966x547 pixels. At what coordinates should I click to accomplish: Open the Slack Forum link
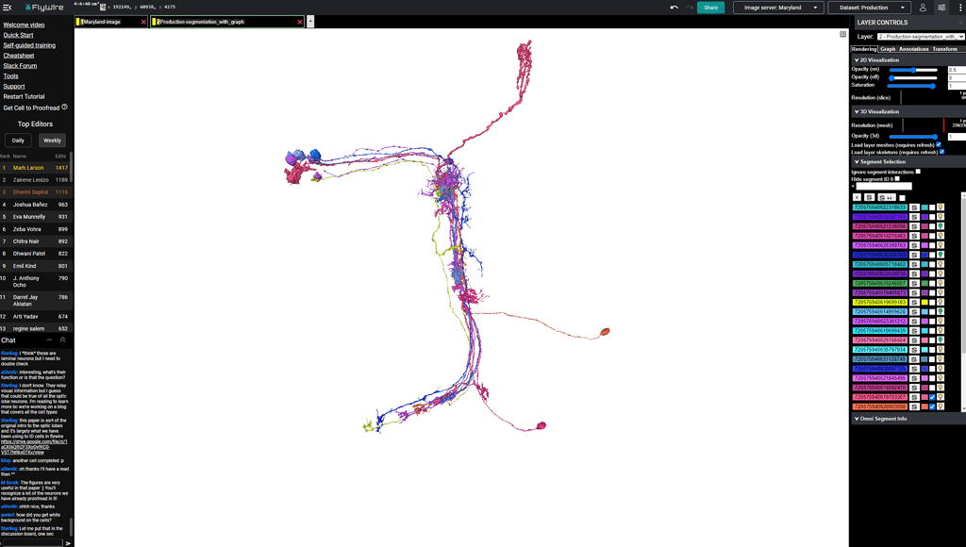click(x=20, y=66)
